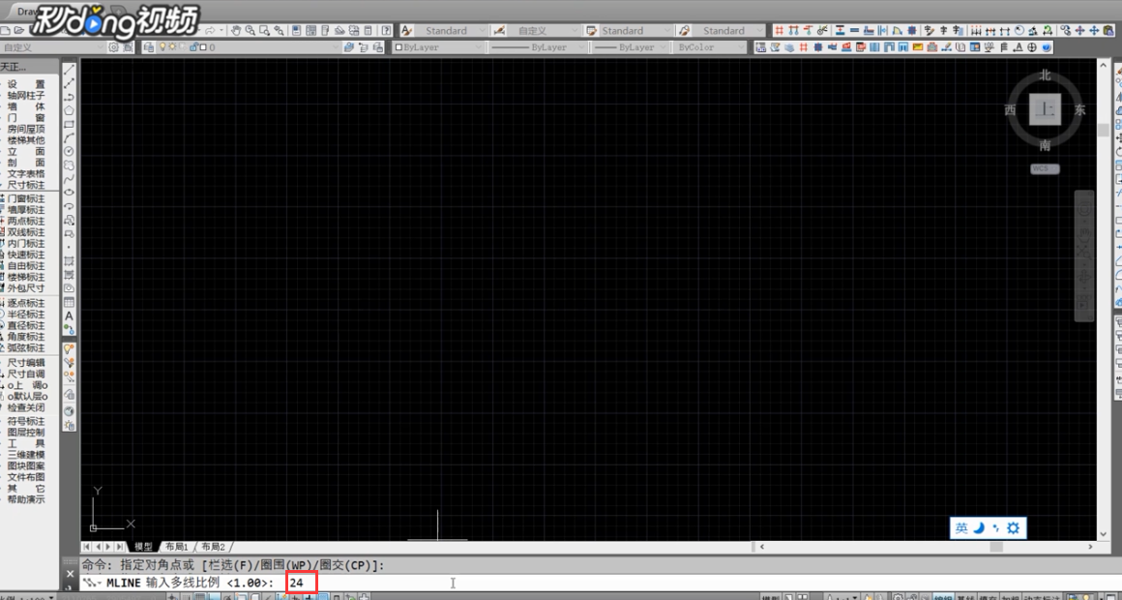Click the 尺寸编辑 command

click(26, 362)
